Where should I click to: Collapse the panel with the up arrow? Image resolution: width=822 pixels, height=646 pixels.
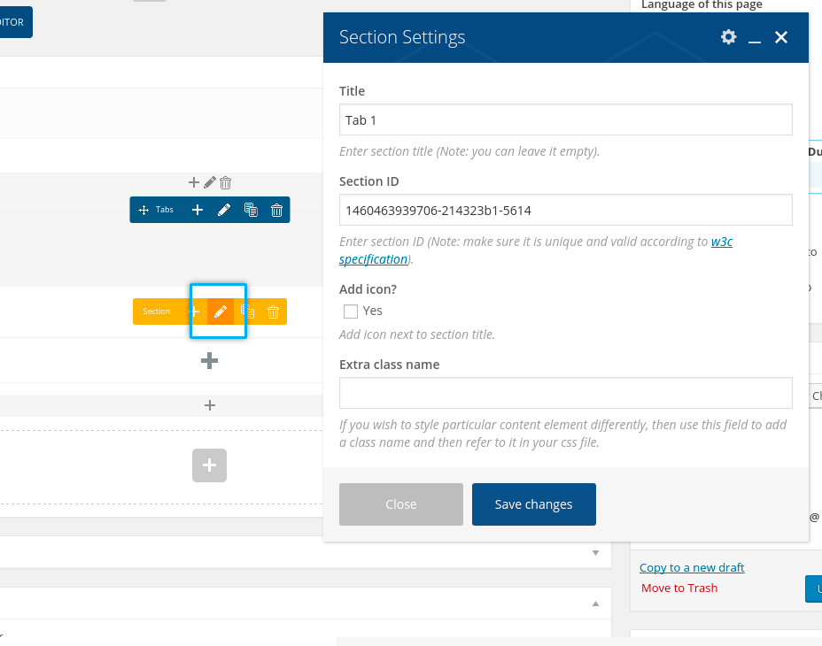click(x=595, y=604)
